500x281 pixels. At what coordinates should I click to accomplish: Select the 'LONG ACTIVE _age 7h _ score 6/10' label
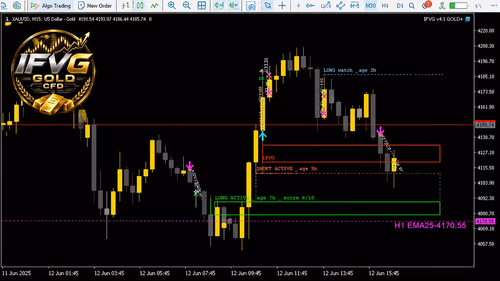[x=264, y=198]
